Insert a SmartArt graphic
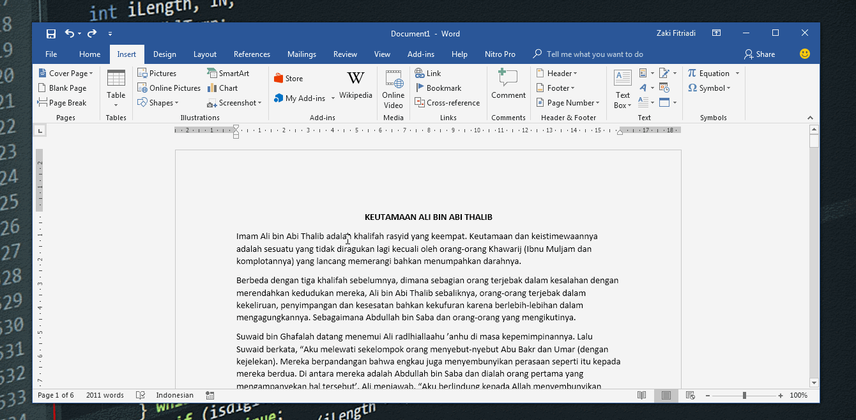The image size is (856, 420). coord(228,74)
